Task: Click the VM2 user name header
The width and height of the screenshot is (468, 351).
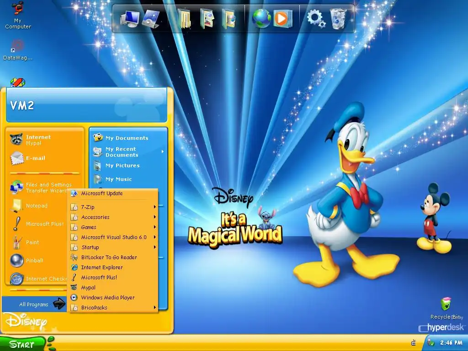Action: pos(22,106)
